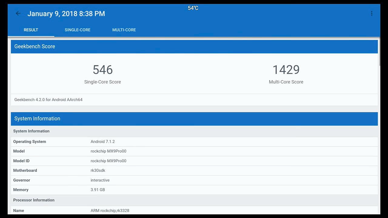Click the Model row label
This screenshot has height=218, width=388.
tap(19, 151)
